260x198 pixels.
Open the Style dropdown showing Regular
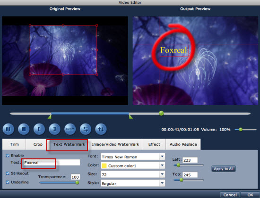click(133, 183)
